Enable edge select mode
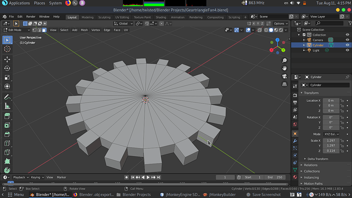The image size is (352, 198). 40,30
